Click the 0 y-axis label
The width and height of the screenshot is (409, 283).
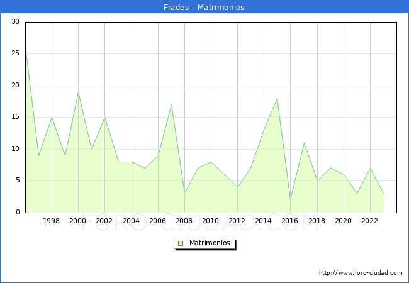coord(18,212)
